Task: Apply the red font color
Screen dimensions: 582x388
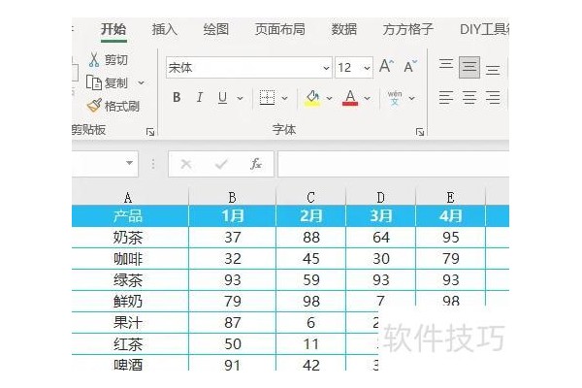Action: coord(350,98)
